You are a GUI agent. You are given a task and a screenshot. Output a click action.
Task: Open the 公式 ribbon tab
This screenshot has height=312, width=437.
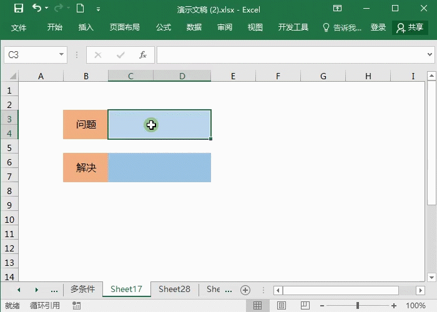click(164, 27)
